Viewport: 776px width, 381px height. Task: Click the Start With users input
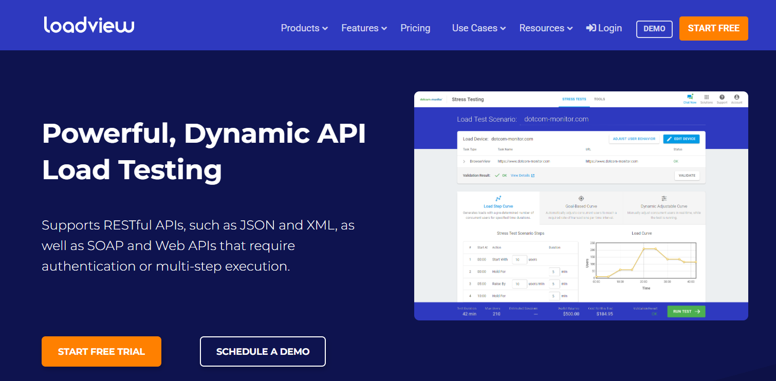coord(519,260)
